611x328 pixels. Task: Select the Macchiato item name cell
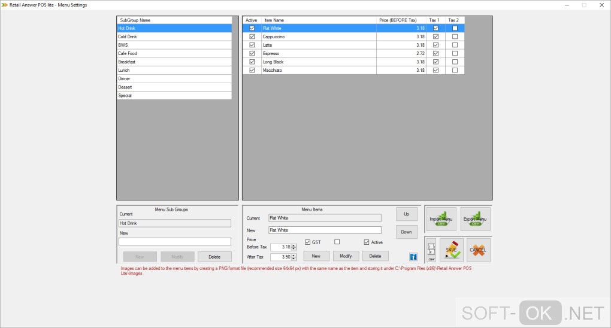[319, 70]
